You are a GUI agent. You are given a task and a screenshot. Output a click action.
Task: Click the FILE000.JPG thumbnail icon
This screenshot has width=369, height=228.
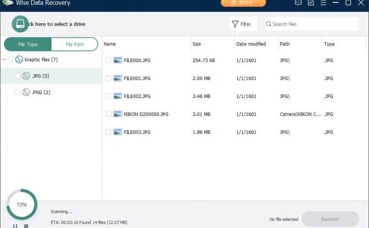117,60
